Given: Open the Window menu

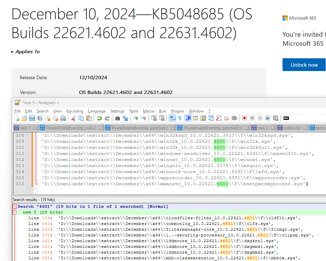Looking at the screenshot, I should 196,111.
